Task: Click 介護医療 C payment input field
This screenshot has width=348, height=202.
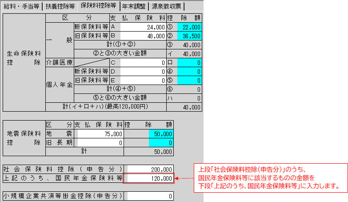Action: click(143, 63)
